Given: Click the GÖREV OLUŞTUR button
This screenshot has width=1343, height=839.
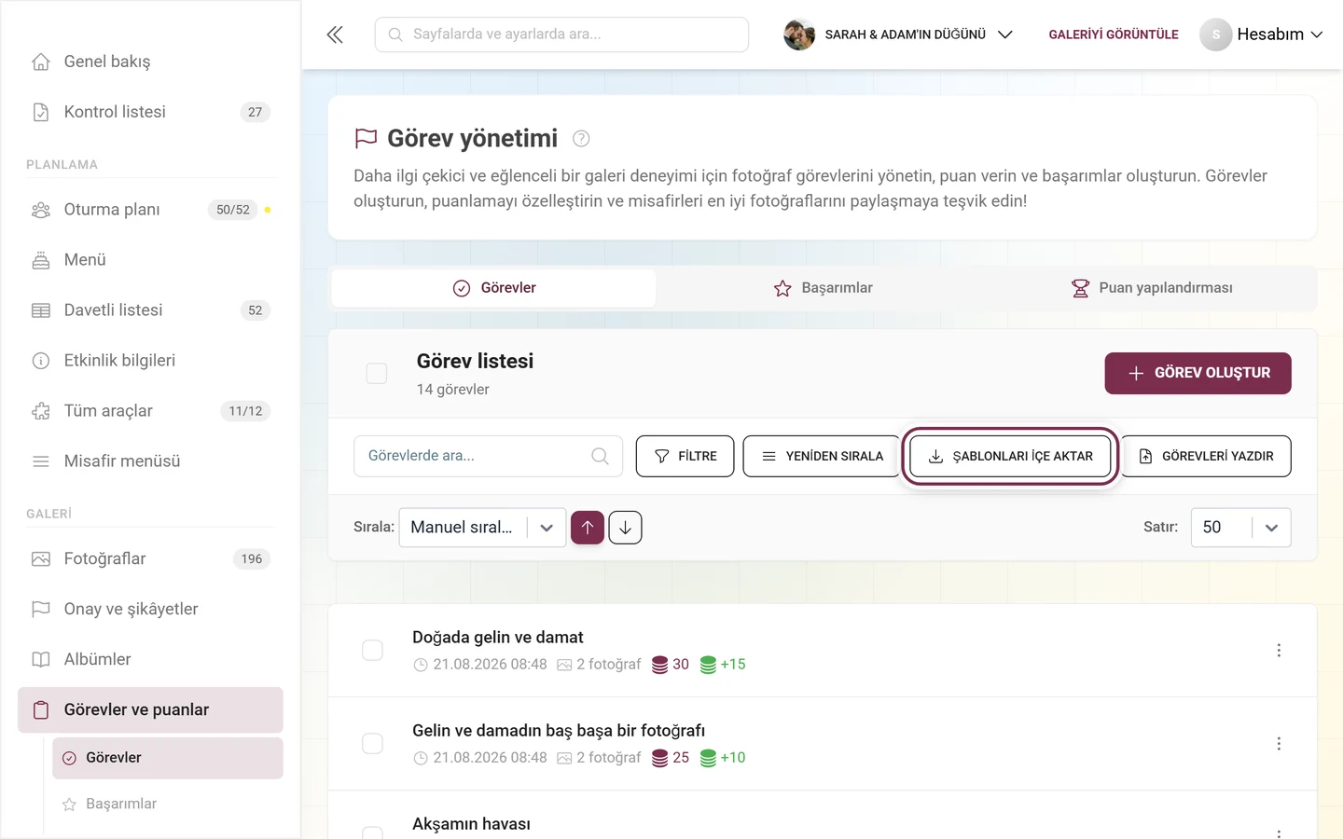Looking at the screenshot, I should tap(1198, 373).
